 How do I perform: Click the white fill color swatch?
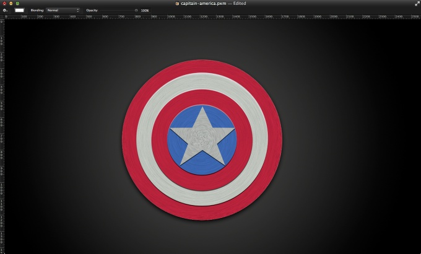pyautogui.click(x=20, y=11)
